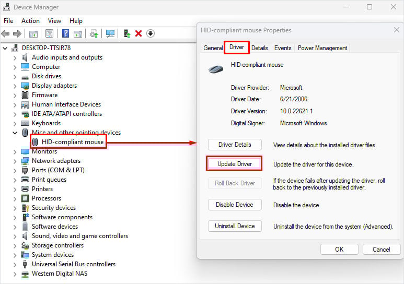
Task: Expand the Printers category arrow
Action: tap(15, 190)
